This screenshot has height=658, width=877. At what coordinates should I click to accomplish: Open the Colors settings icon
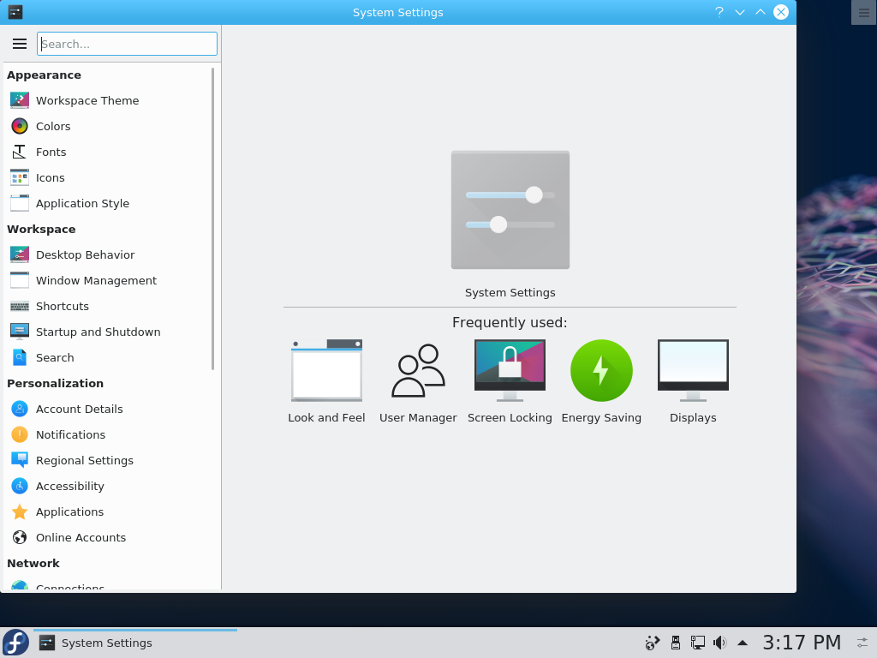(x=20, y=127)
